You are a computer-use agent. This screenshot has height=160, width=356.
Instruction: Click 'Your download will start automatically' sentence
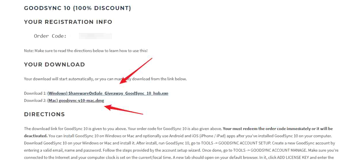[x=105, y=79]
